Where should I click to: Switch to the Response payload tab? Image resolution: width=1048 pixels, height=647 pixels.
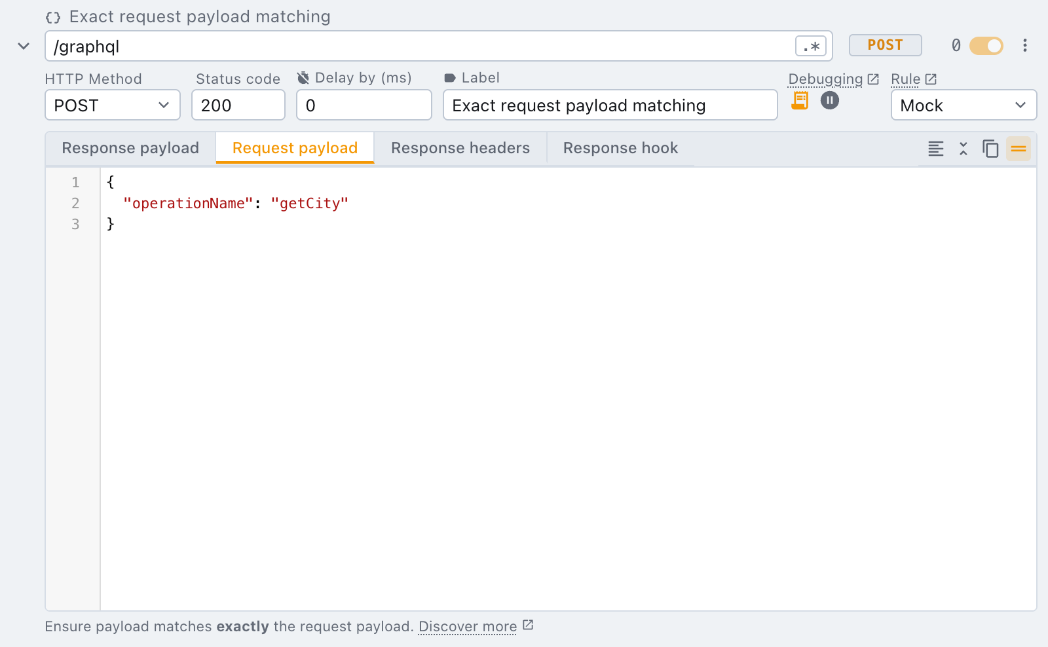[130, 148]
